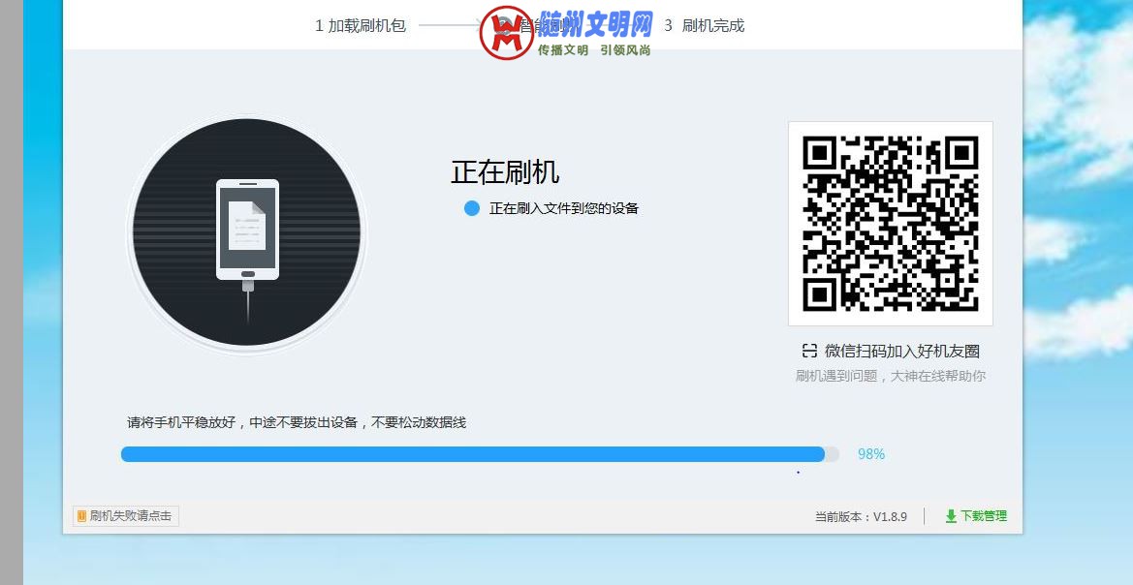
Task: Click the 当前版本：V1.8.9 version label
Action: tap(861, 517)
